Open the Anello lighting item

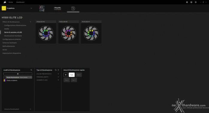(7, 29)
